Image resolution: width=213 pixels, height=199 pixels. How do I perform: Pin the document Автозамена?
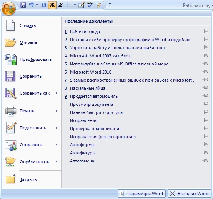205,161
